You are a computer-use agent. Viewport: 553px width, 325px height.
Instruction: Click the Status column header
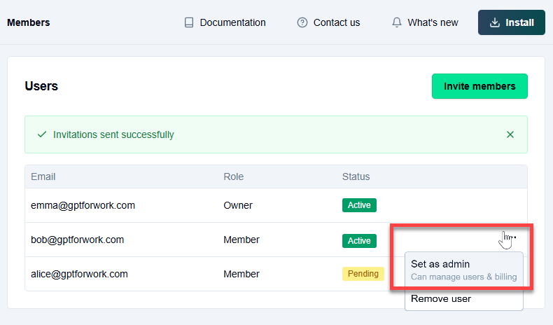click(356, 177)
